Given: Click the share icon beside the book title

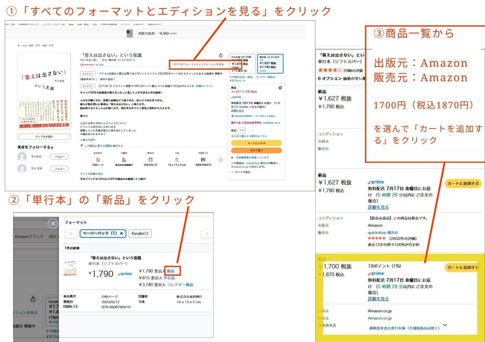Looking at the screenshot, I should click(x=221, y=55).
